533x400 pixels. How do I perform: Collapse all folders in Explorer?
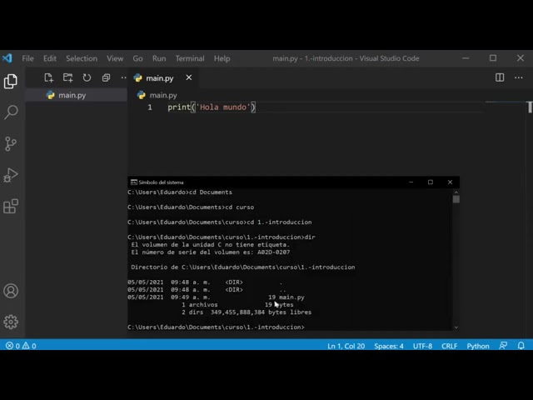(106, 77)
